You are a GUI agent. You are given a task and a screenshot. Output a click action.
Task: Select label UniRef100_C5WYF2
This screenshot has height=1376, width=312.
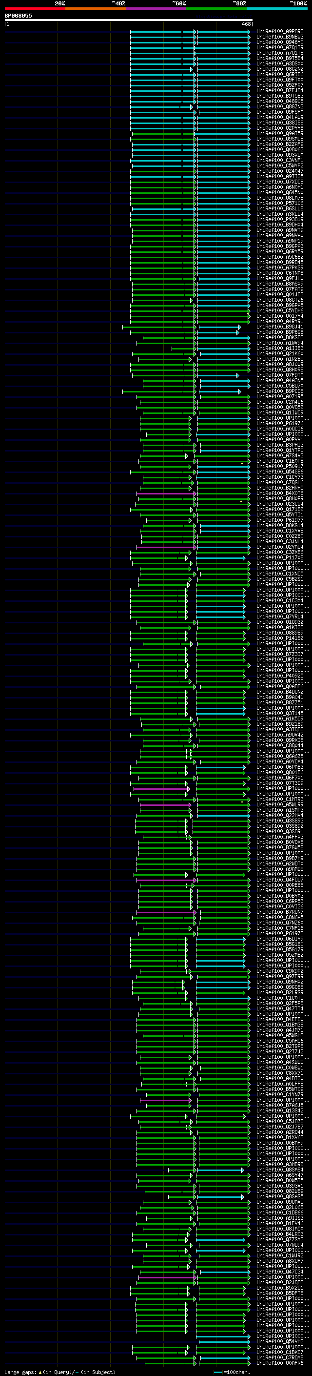coord(280,165)
